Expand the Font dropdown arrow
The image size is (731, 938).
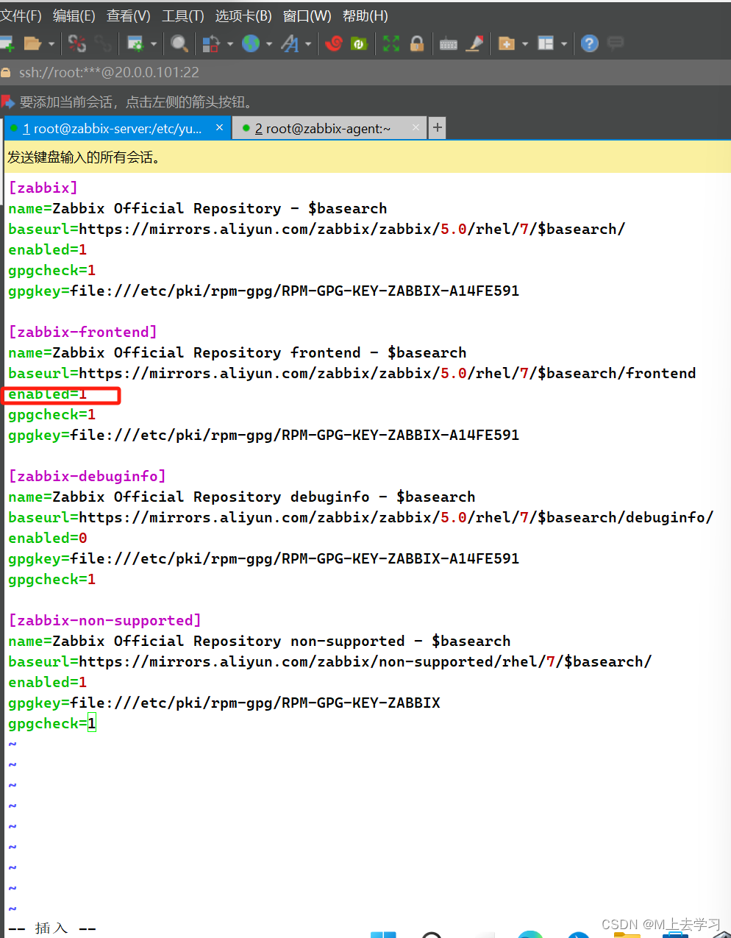point(308,44)
